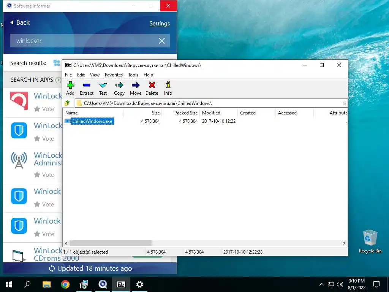Open the Tools menu
389x292 pixels.
[x=133, y=75]
